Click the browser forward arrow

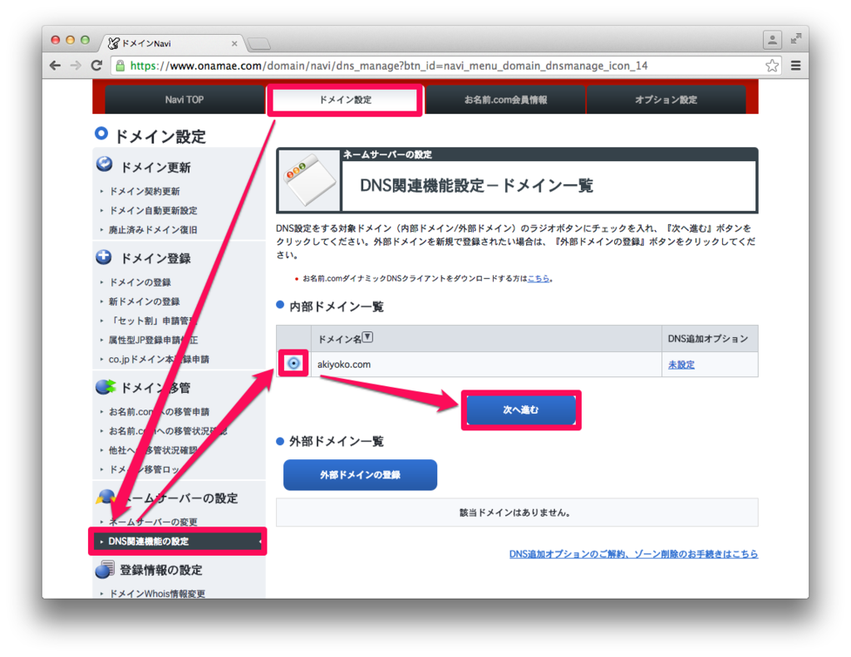[76, 66]
